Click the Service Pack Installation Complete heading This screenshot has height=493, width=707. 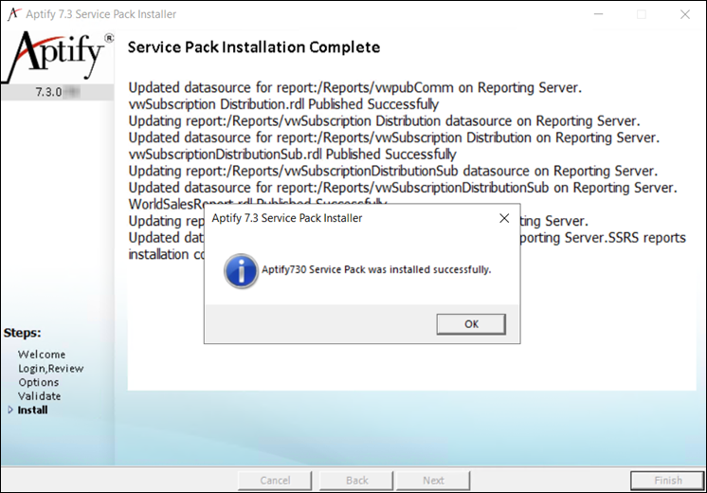pyautogui.click(x=254, y=47)
